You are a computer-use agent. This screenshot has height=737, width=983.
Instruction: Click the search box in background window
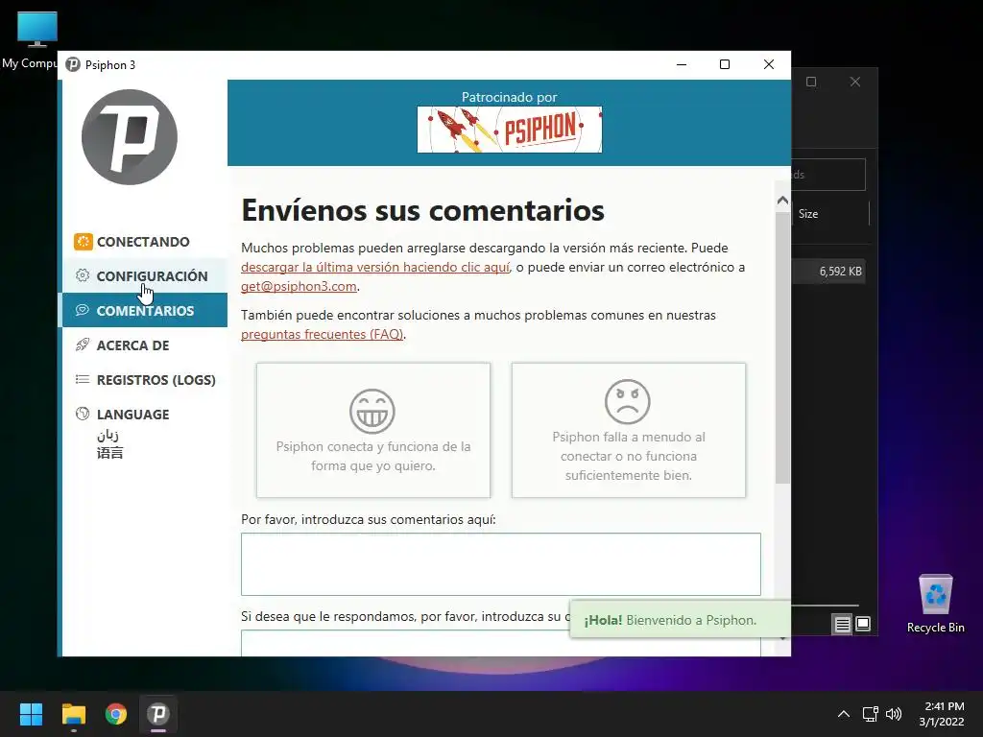[828, 175]
